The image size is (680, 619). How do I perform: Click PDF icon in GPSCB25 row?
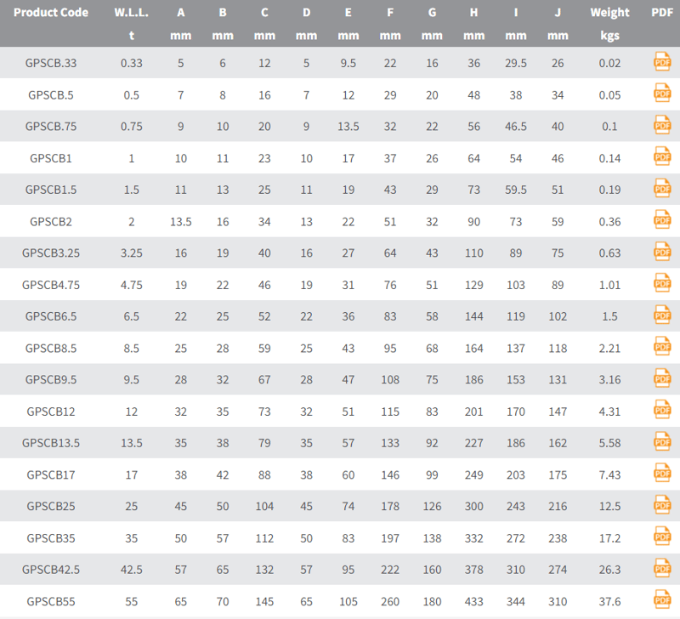pos(662,505)
